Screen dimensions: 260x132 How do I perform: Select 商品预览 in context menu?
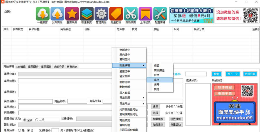[x=129, y=120]
